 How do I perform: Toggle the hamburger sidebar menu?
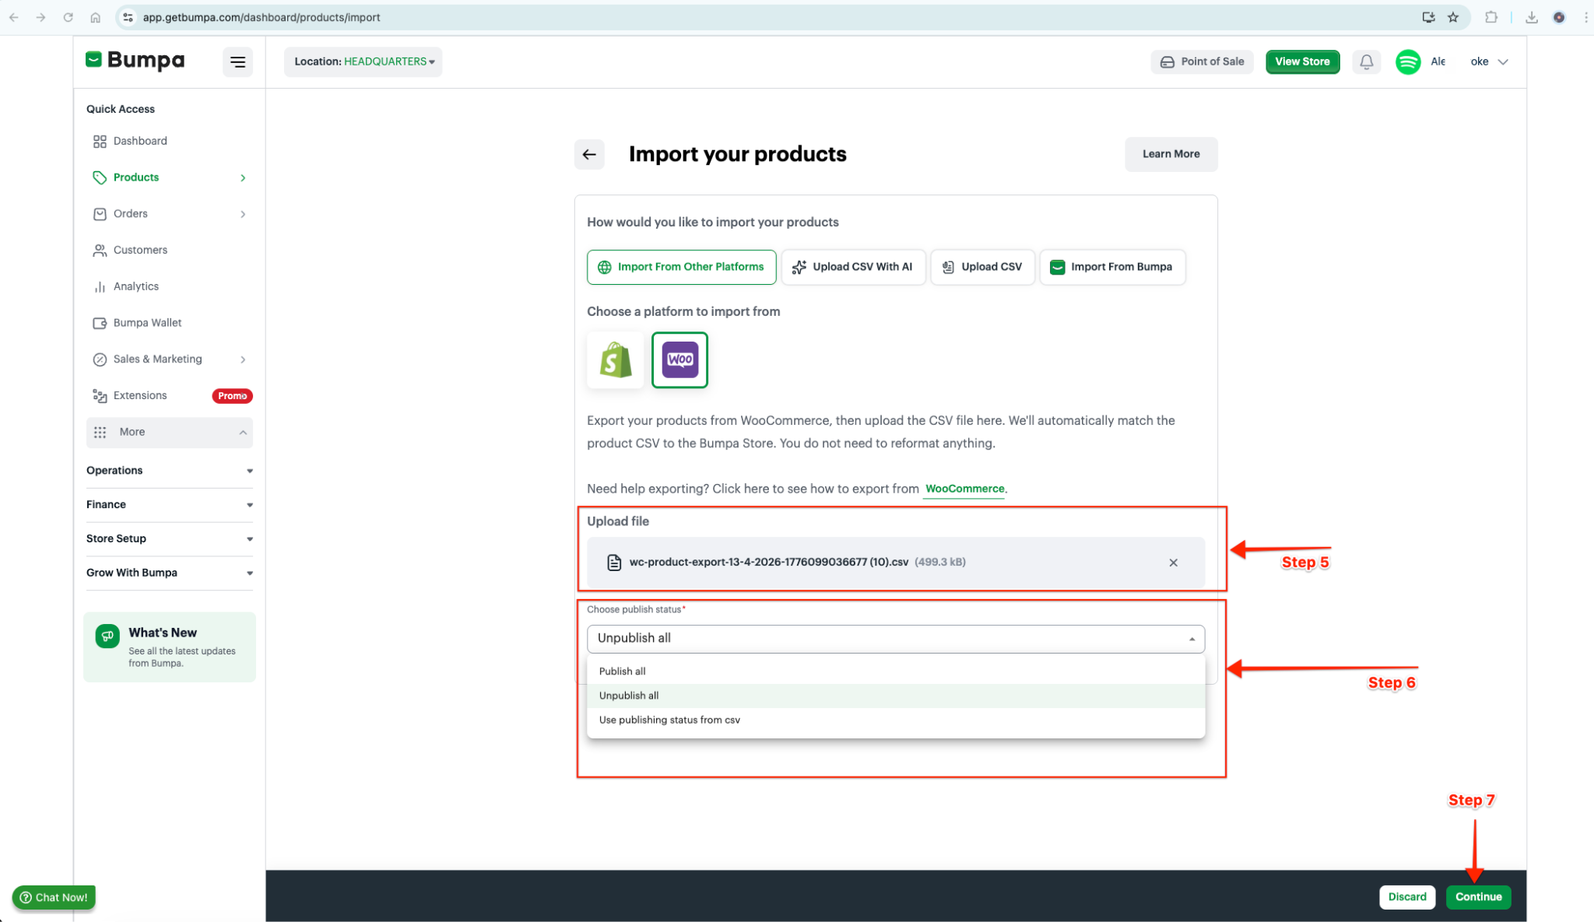point(237,61)
